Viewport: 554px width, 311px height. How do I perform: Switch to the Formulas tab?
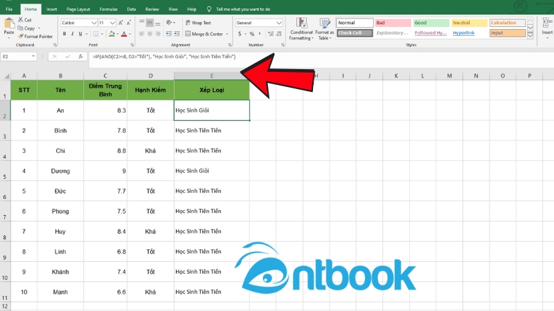pyautogui.click(x=109, y=9)
